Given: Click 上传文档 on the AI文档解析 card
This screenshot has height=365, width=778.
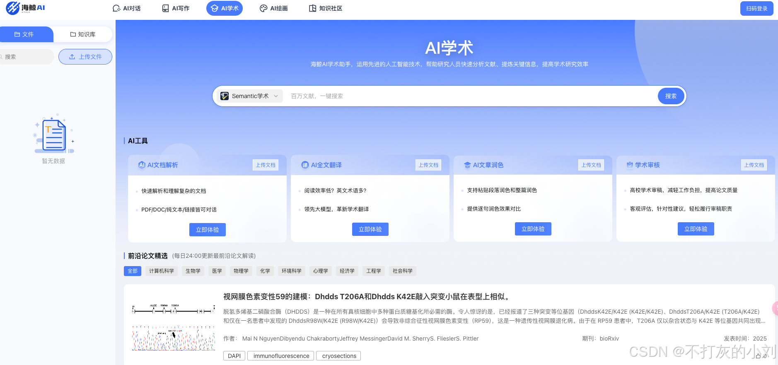Looking at the screenshot, I should [x=266, y=165].
